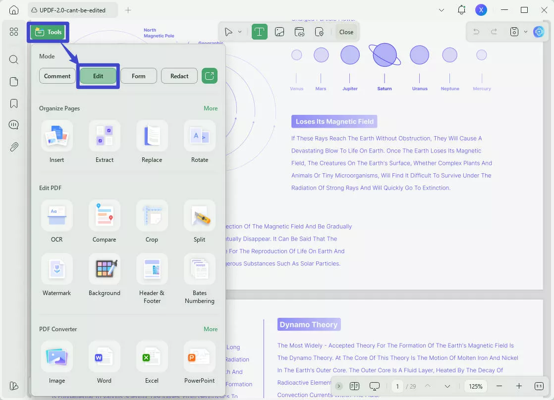
Task: Open the Watermark tool
Action: [57, 275]
